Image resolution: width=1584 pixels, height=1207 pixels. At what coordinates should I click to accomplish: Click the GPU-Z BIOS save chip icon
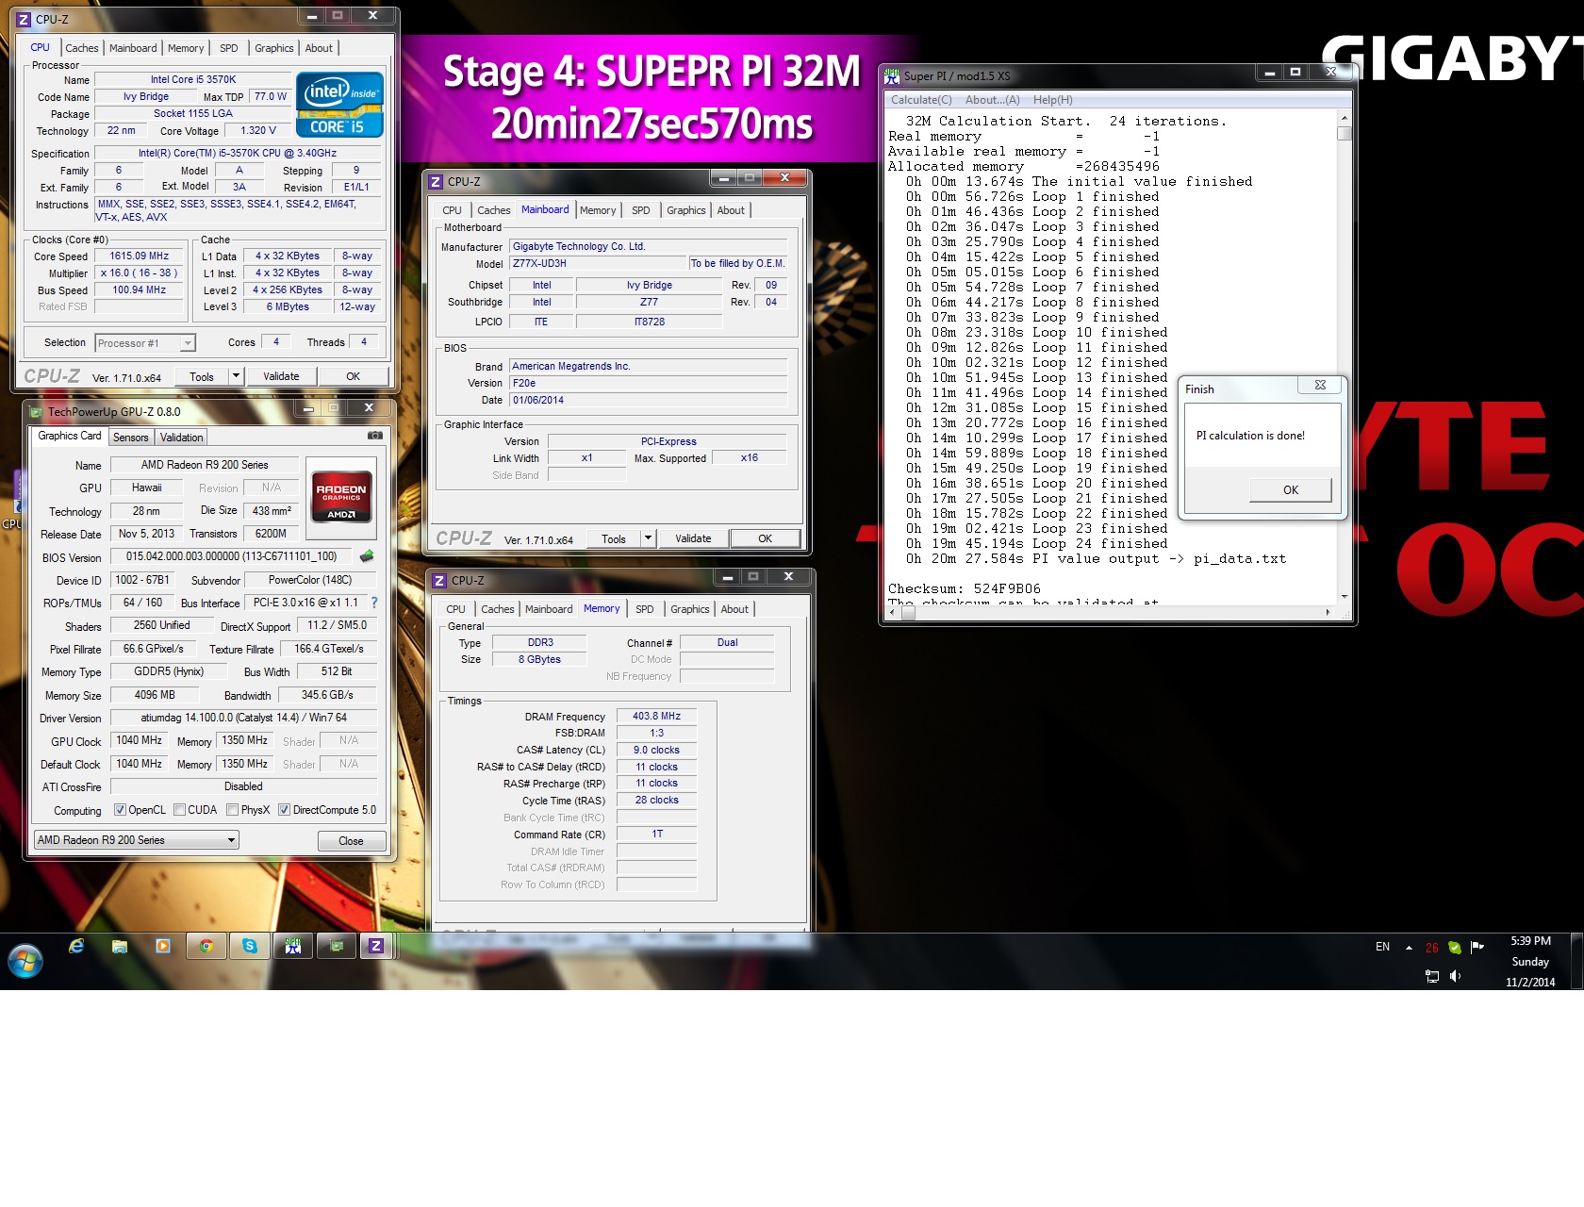[x=367, y=556]
